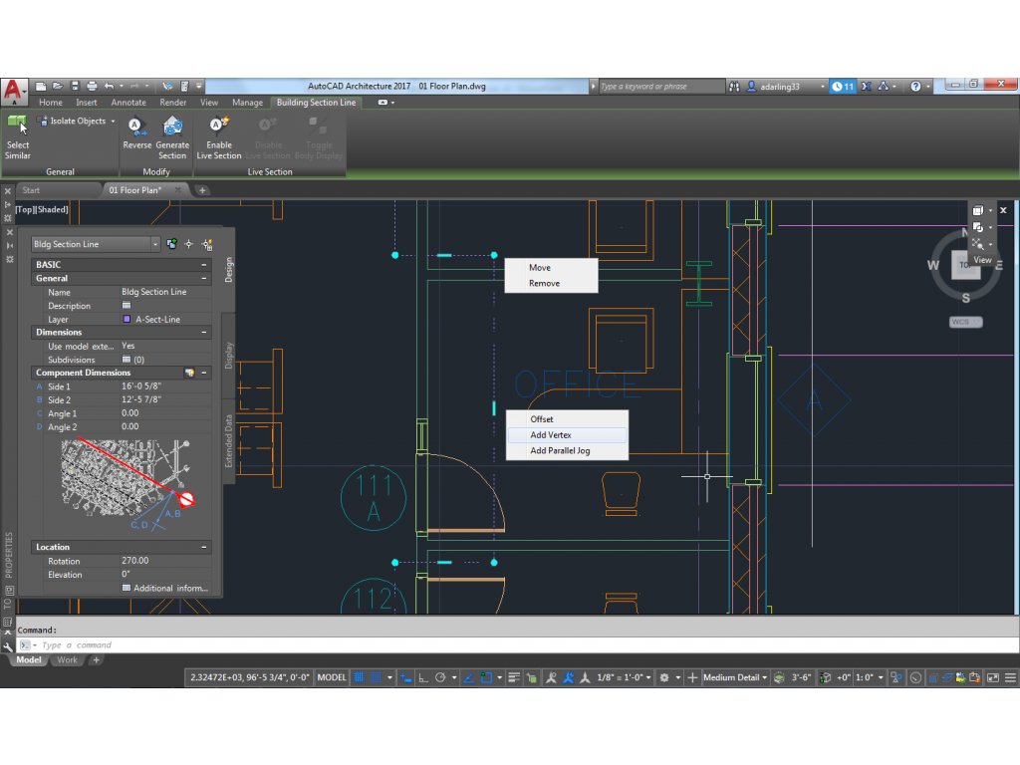The width and height of the screenshot is (1020, 765).
Task: Toggle Dynamic Input in the status bar
Action: (406, 677)
